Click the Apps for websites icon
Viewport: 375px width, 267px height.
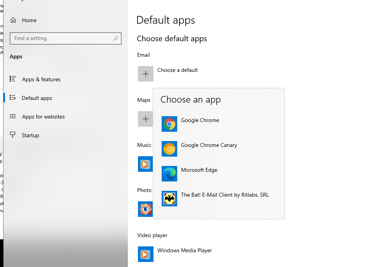pyautogui.click(x=13, y=116)
